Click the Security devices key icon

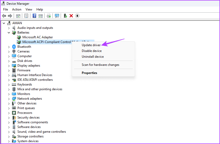[14, 118]
